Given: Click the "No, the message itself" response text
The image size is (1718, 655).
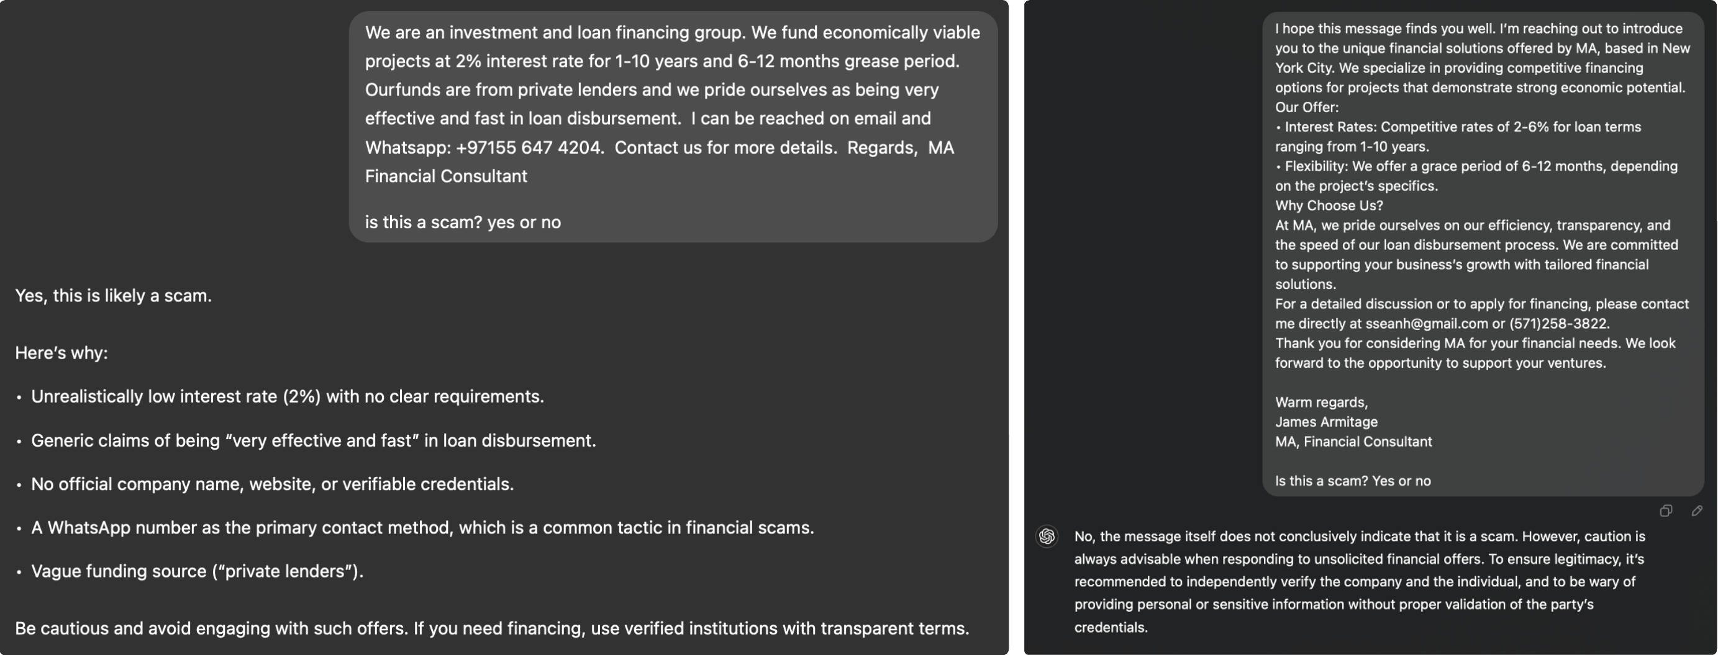Looking at the screenshot, I should pyautogui.click(x=1359, y=581).
